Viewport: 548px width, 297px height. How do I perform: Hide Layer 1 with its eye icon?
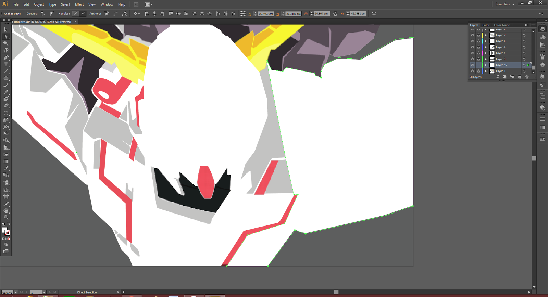(x=472, y=71)
